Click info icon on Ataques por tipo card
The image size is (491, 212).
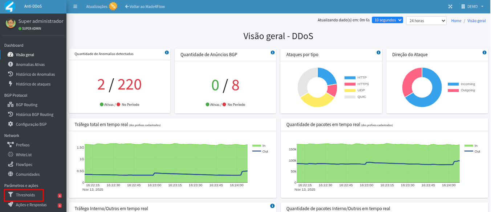click(378, 53)
